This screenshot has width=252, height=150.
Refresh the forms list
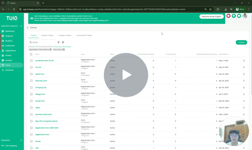(63, 42)
